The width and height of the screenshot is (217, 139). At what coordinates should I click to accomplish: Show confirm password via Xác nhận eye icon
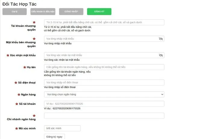161,55
